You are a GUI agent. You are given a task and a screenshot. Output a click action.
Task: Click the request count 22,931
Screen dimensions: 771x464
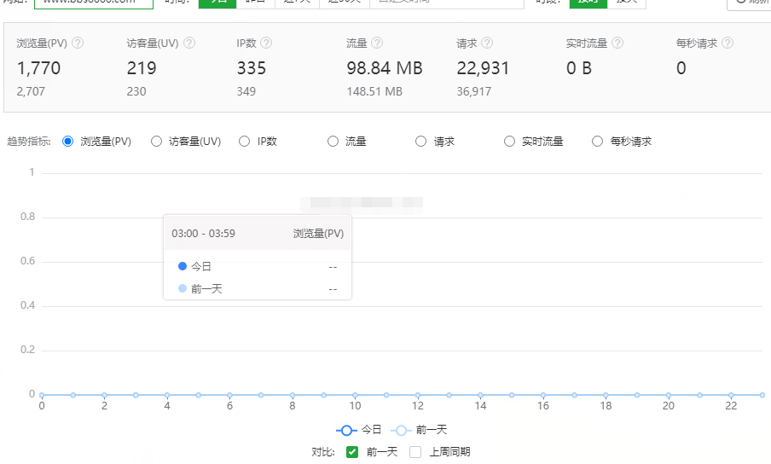[x=483, y=68]
